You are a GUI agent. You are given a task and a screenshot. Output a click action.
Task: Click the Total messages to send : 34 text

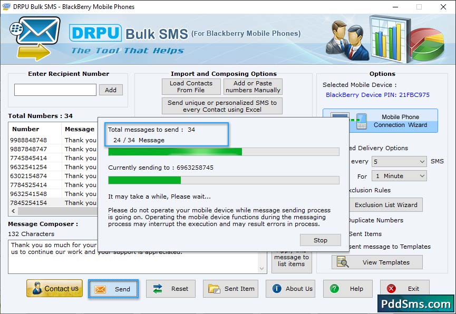tap(151, 130)
